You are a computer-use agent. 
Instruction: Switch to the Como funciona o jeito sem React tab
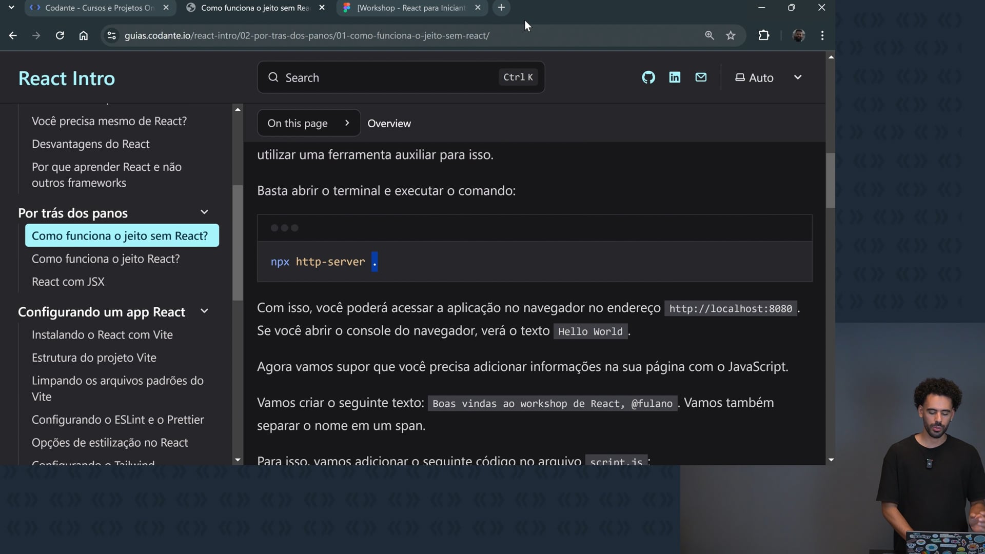pos(255,8)
